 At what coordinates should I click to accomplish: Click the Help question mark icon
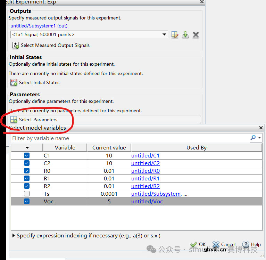(x=246, y=244)
